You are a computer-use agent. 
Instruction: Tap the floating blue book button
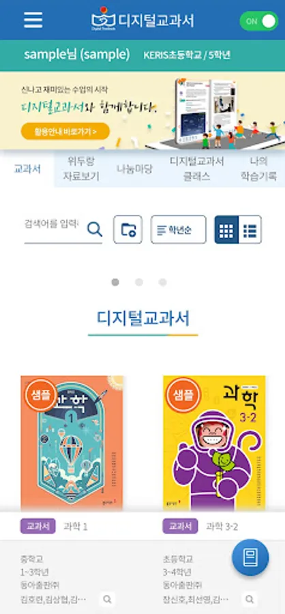tap(250, 557)
